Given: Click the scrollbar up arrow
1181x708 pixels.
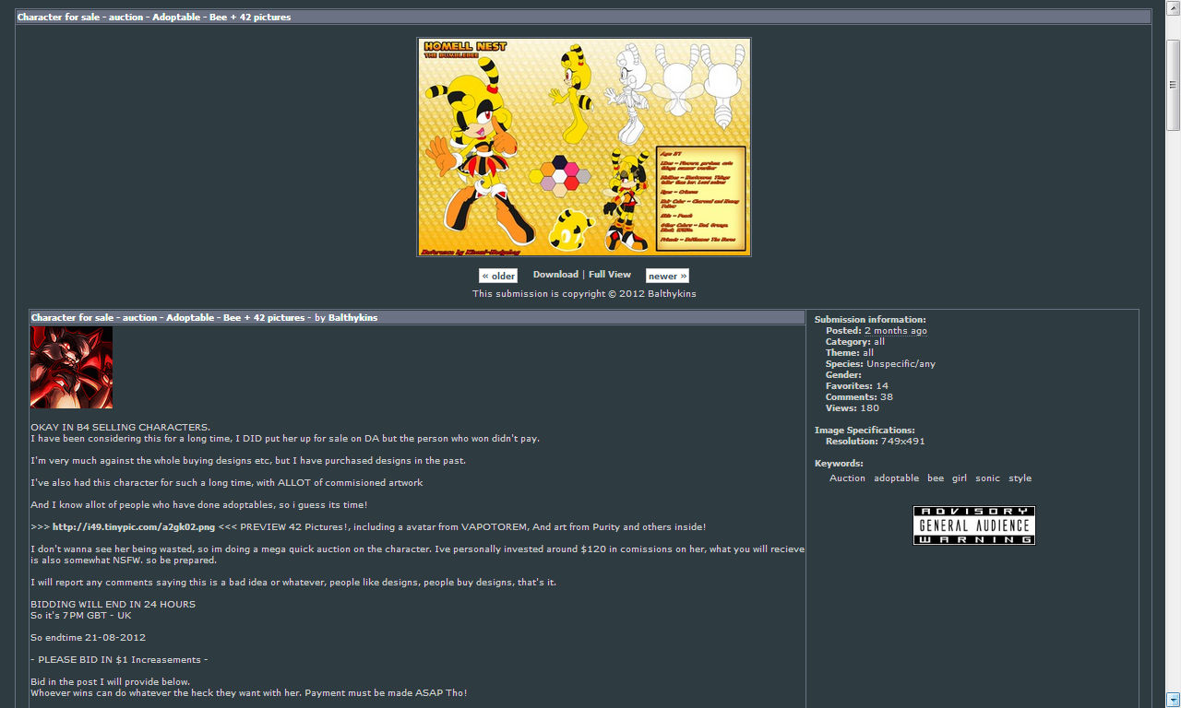Looking at the screenshot, I should pos(1173,7).
